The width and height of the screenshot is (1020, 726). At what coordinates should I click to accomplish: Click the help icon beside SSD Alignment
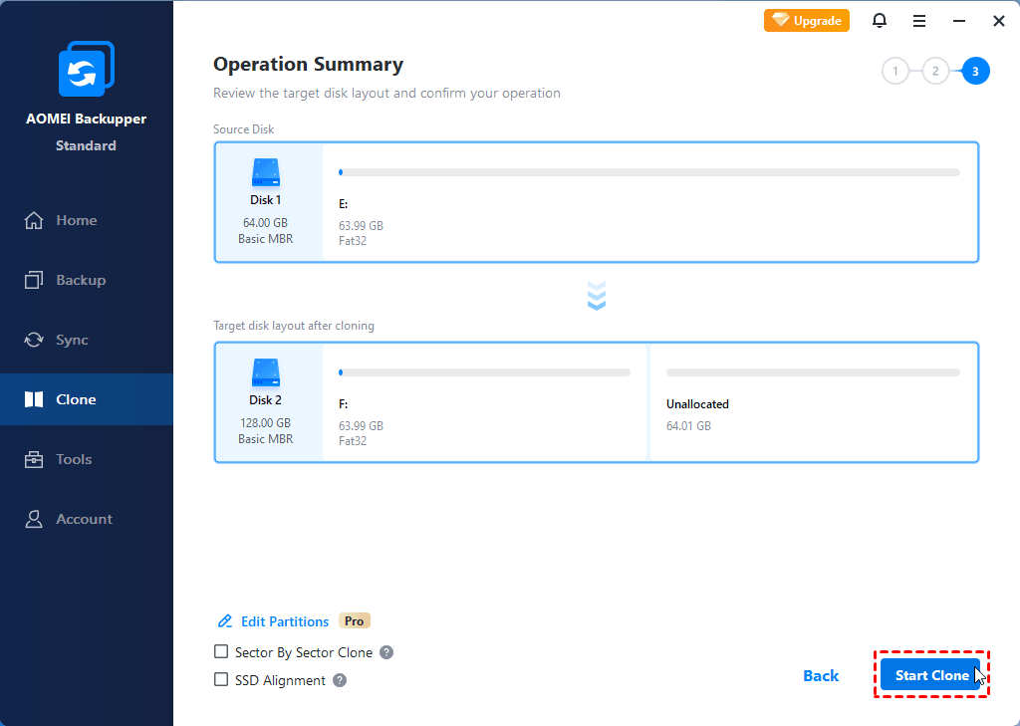pyautogui.click(x=339, y=680)
